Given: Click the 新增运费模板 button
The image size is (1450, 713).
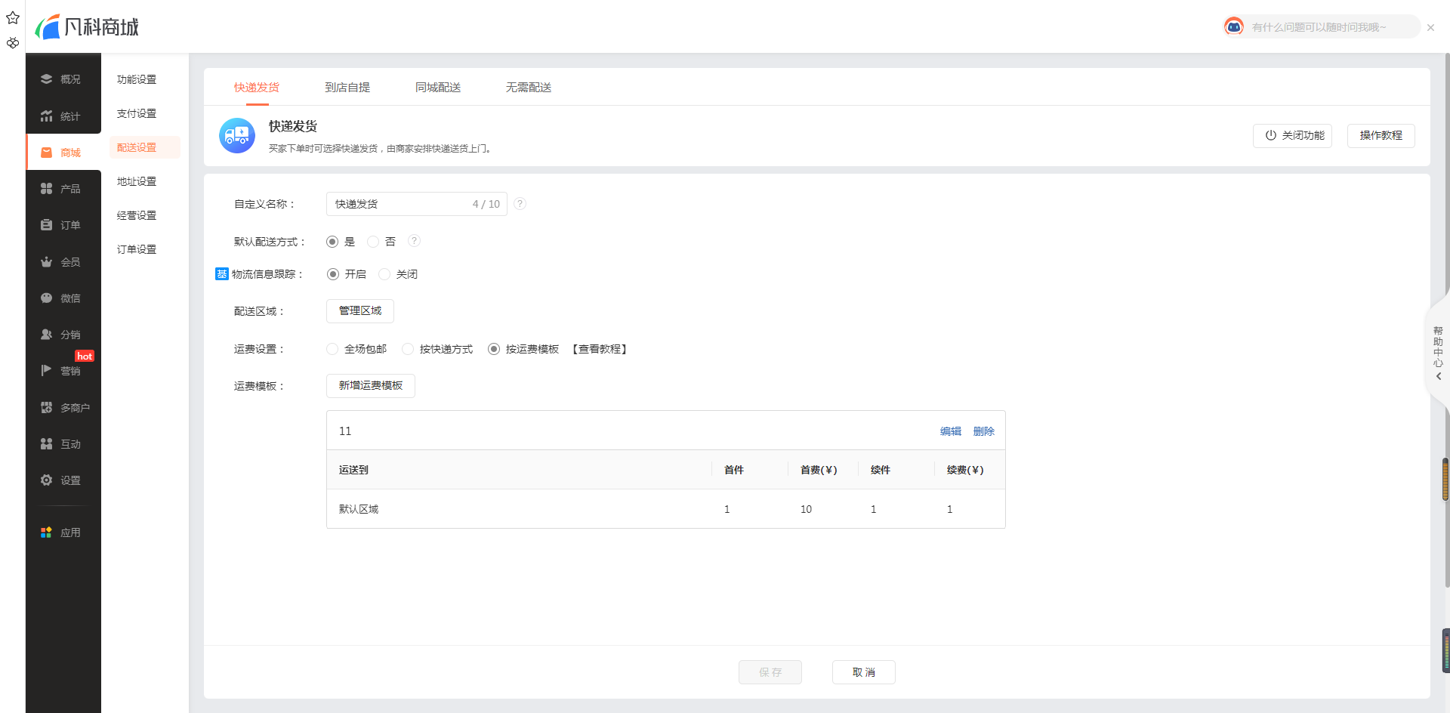Looking at the screenshot, I should (371, 385).
